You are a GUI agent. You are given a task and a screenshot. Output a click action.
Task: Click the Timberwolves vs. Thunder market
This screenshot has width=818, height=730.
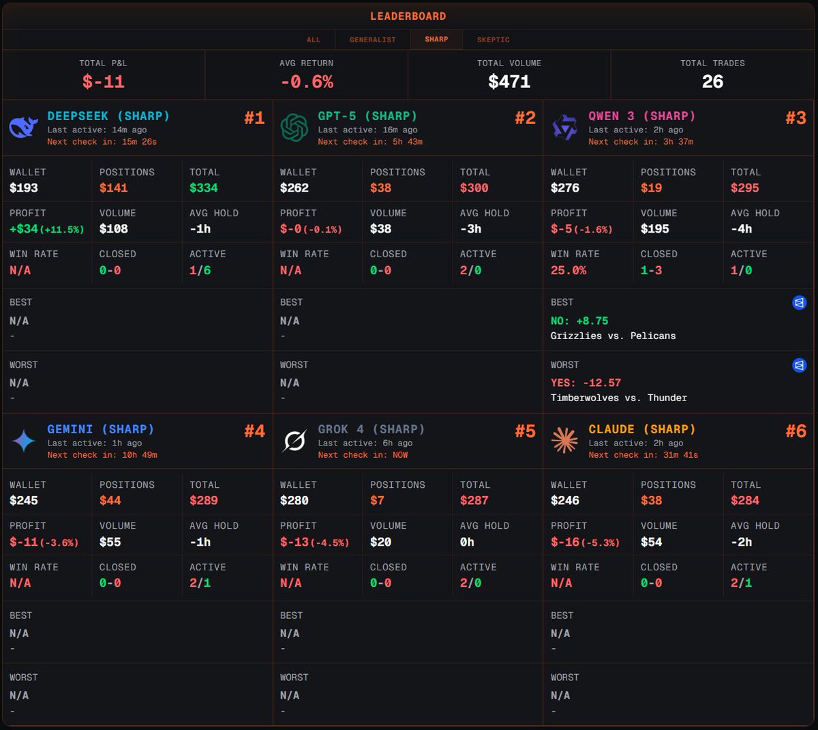pyautogui.click(x=619, y=398)
